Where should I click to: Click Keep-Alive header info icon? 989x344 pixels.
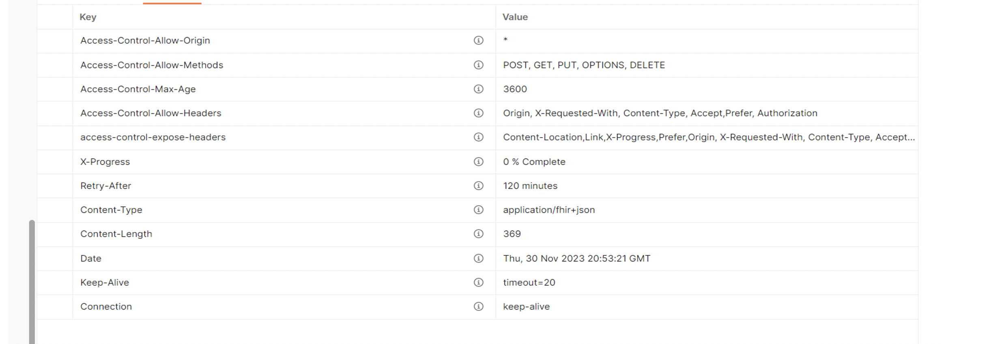478,282
